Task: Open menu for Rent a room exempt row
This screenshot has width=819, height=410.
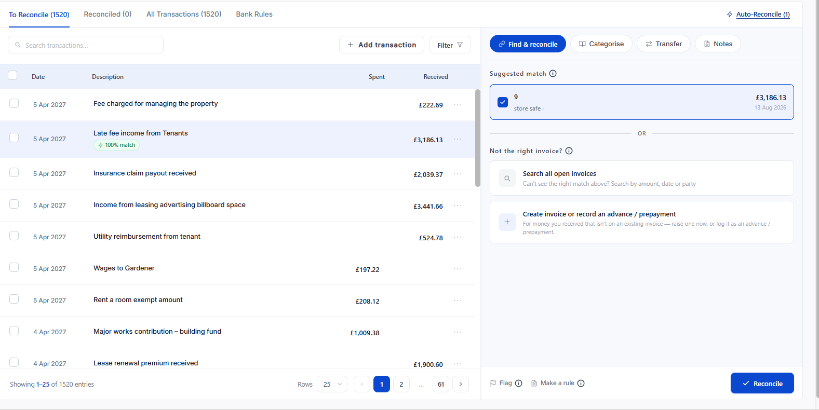Action: click(x=458, y=300)
